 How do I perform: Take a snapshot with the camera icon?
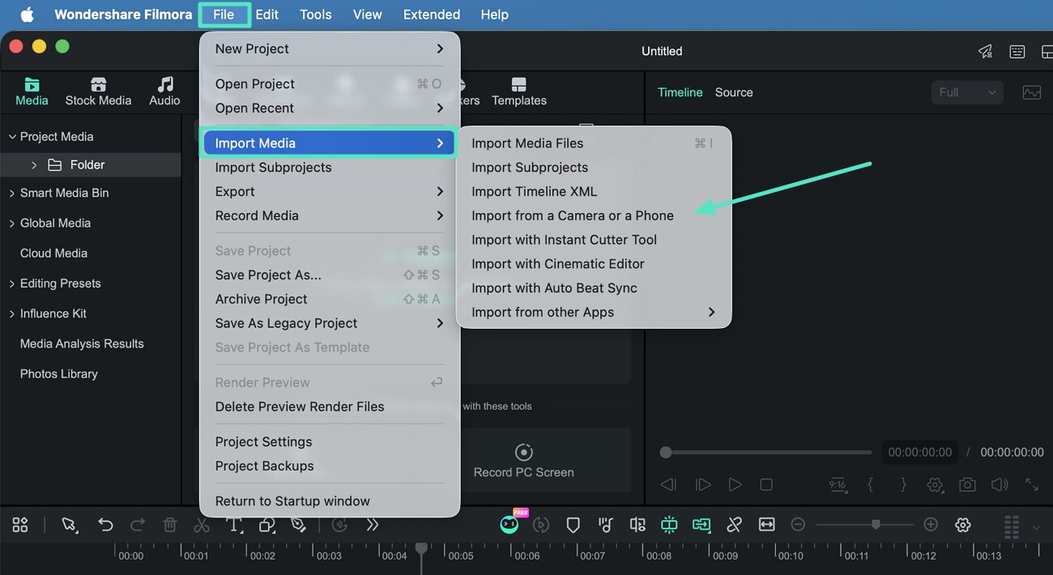967,484
